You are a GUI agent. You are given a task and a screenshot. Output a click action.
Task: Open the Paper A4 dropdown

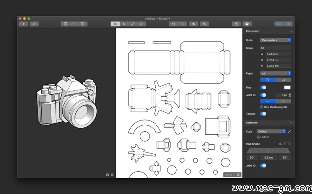pyautogui.click(x=276, y=73)
